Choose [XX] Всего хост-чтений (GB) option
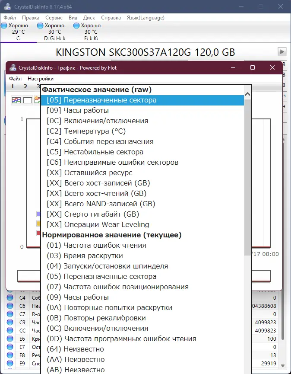291x374 pixels. [x=142, y=193]
